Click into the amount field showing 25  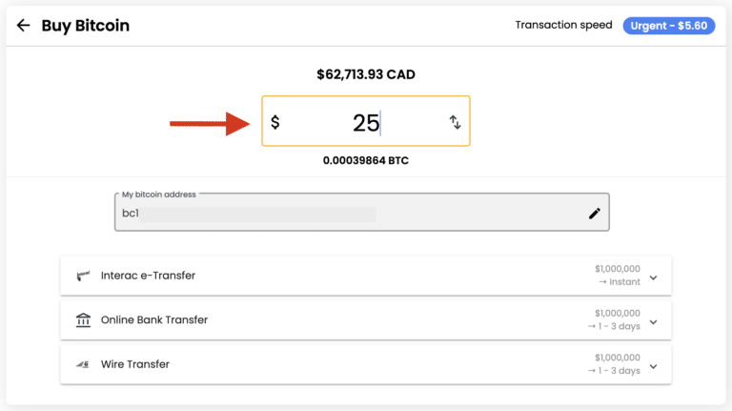(366, 122)
